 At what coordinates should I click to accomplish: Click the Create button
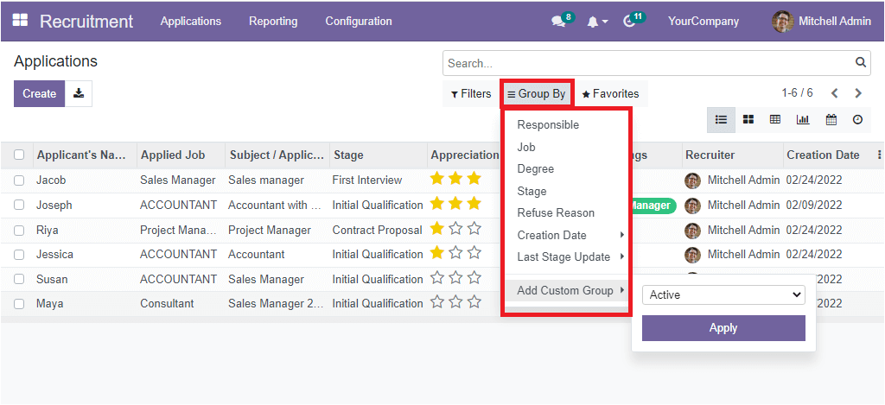point(39,93)
